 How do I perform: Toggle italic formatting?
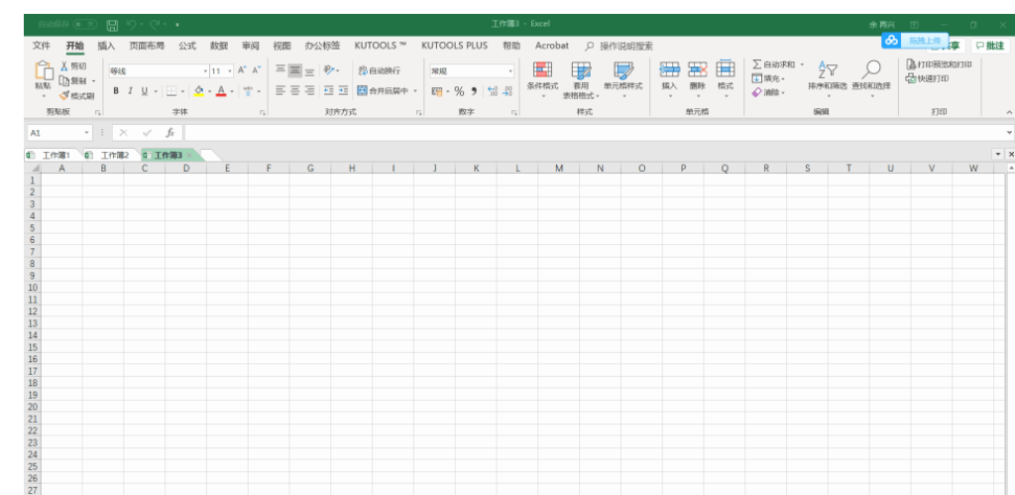(x=130, y=91)
